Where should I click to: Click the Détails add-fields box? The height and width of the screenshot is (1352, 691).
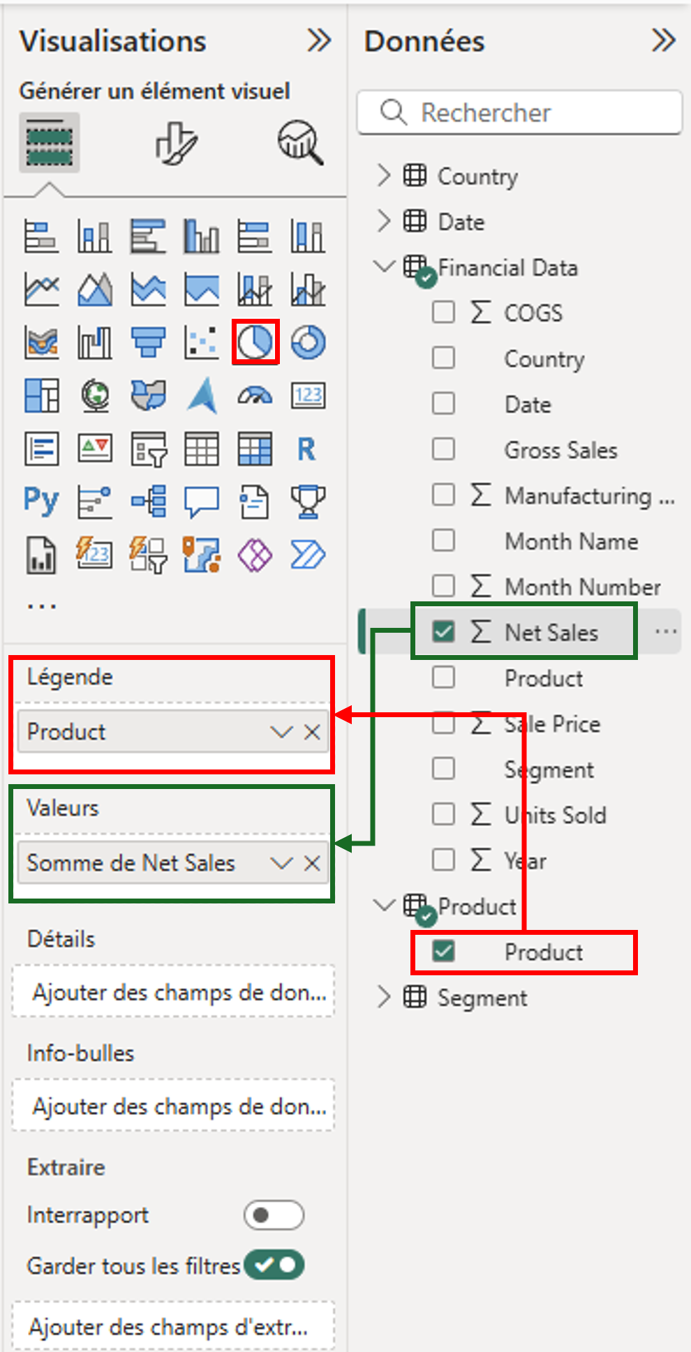pyautogui.click(x=173, y=991)
